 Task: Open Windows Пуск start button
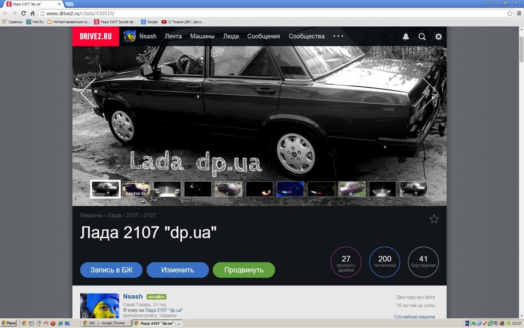(9, 323)
